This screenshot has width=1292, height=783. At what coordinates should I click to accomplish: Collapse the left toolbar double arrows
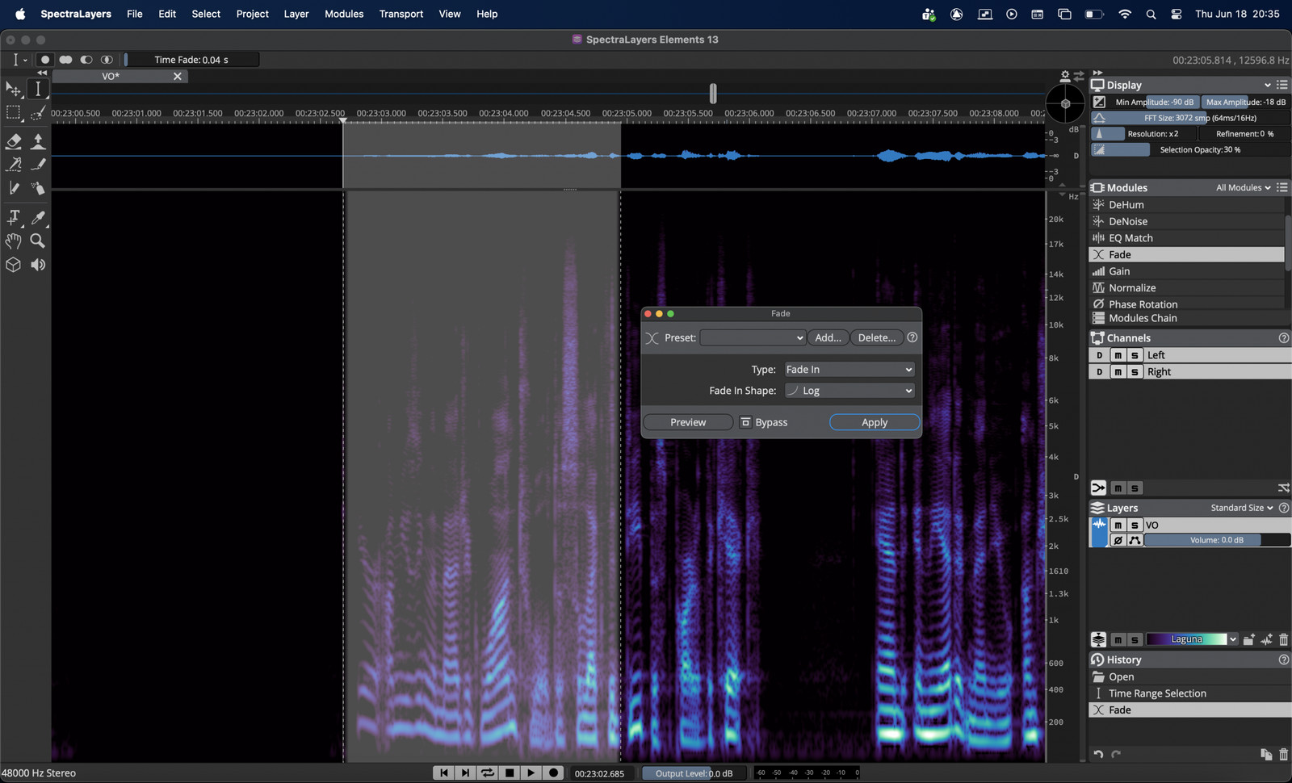pyautogui.click(x=42, y=73)
